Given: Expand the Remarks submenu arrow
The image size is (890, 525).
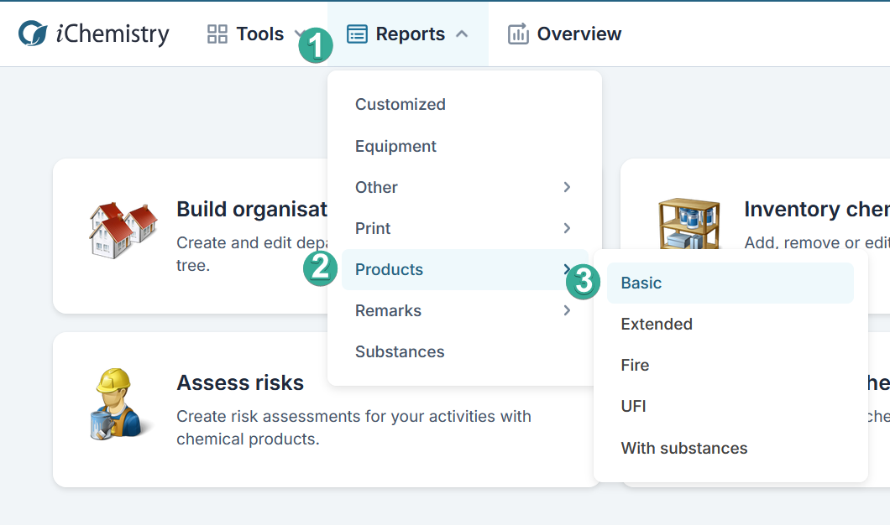Looking at the screenshot, I should 568,310.
